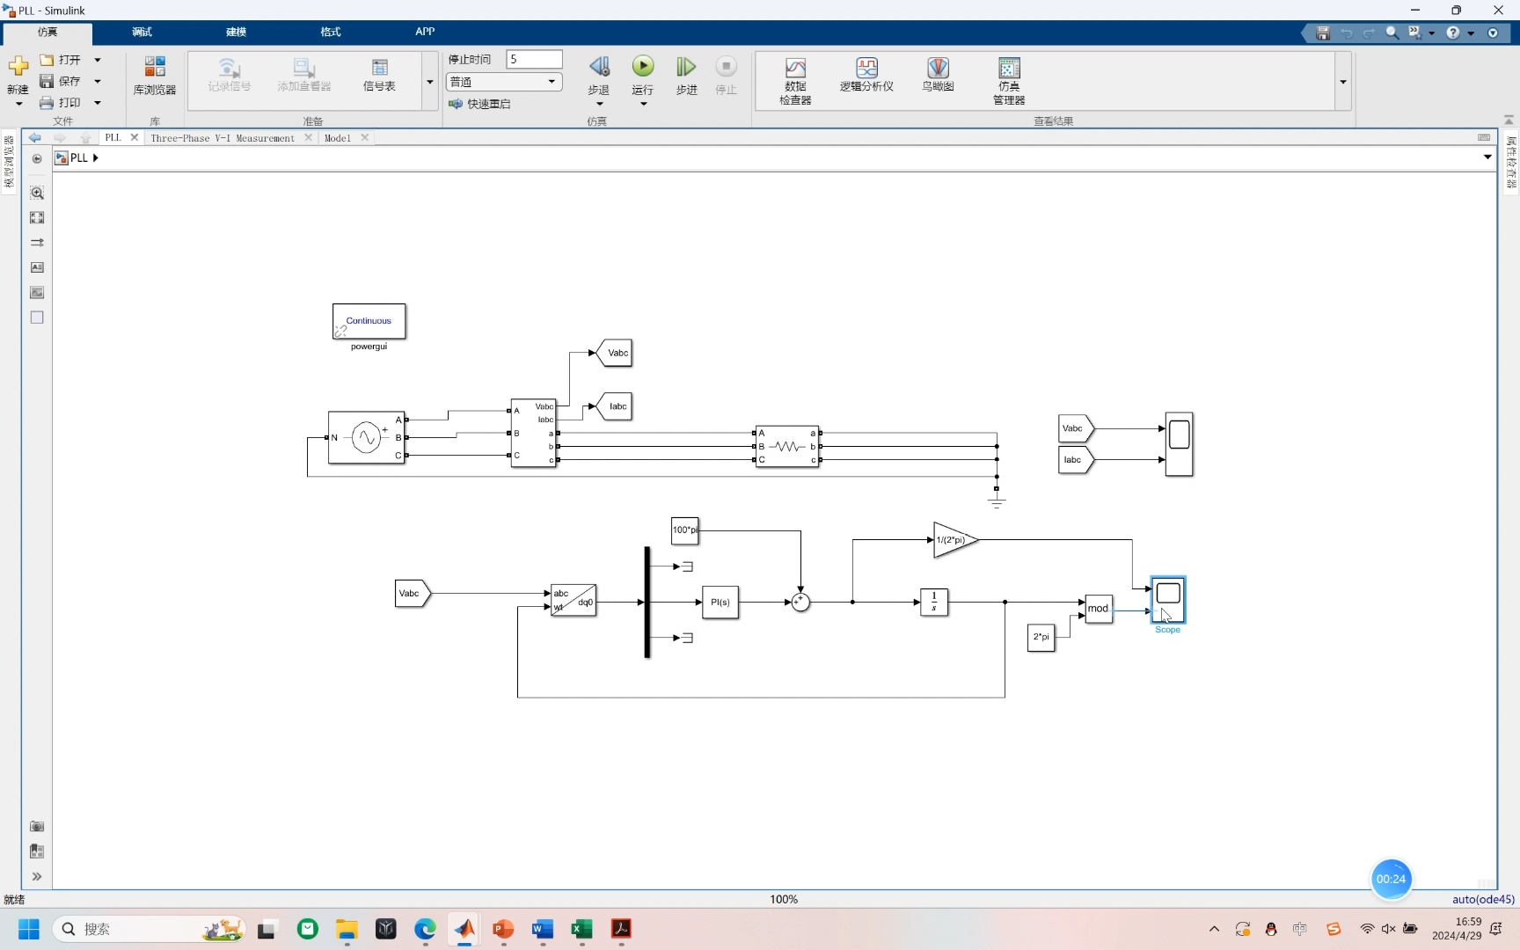Click the Print icon in ribbon
This screenshot has height=950, width=1520.
point(47,103)
